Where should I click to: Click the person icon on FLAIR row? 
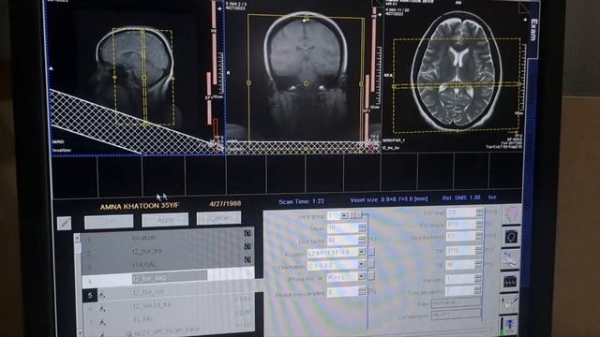pyautogui.click(x=102, y=323)
